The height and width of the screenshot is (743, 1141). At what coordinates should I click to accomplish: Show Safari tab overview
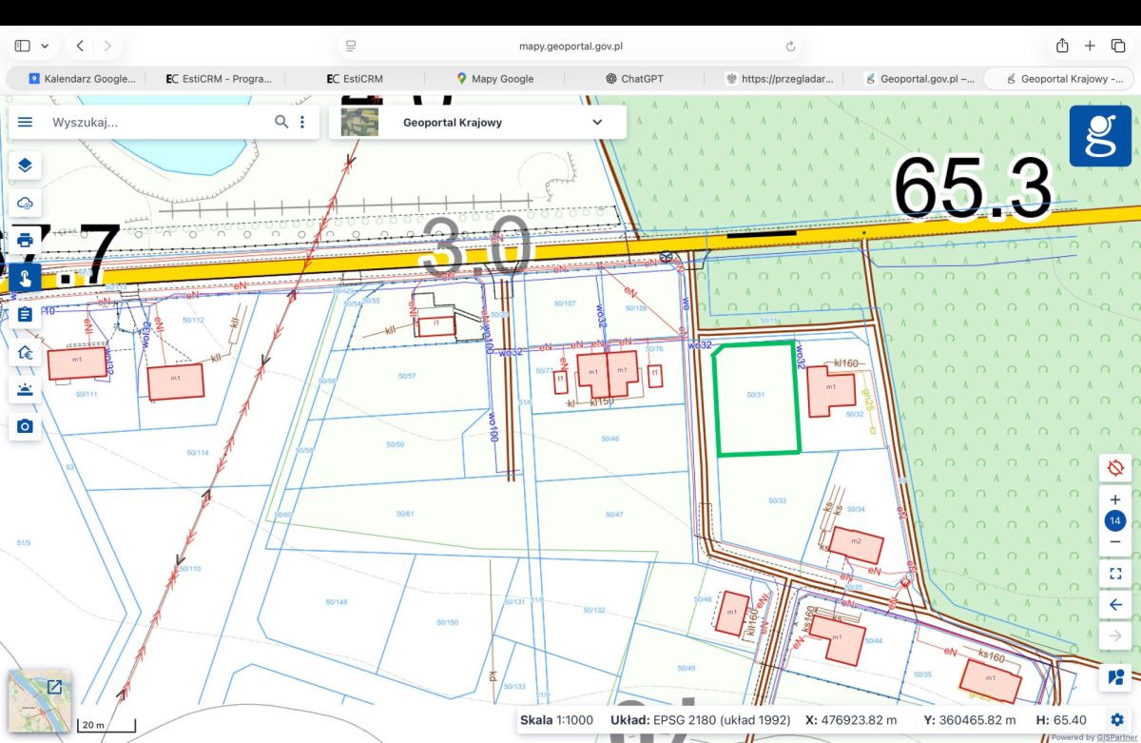point(1117,46)
